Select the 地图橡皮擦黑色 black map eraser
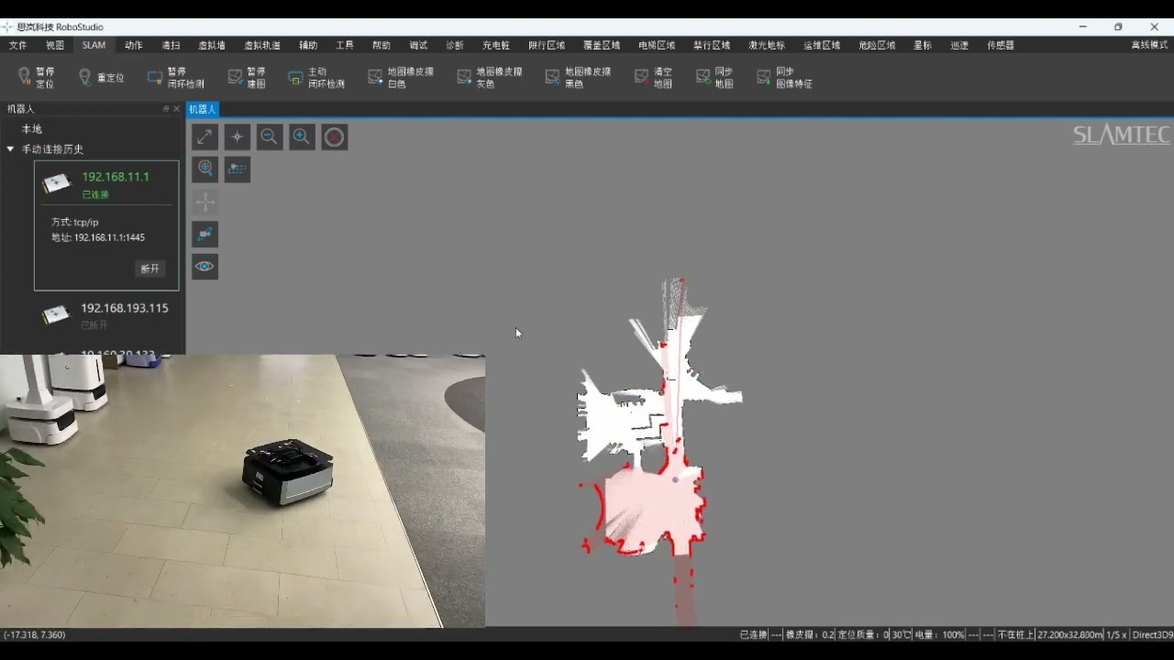 click(578, 77)
